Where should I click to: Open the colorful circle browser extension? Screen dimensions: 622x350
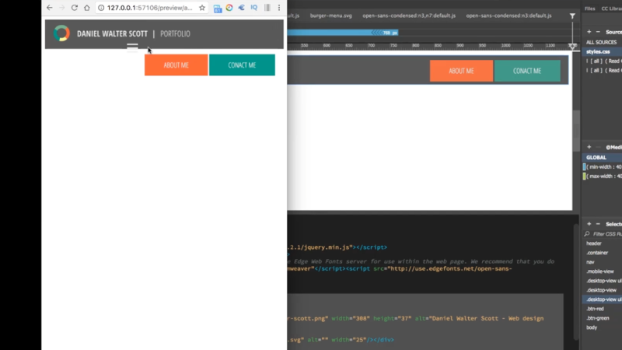(229, 8)
